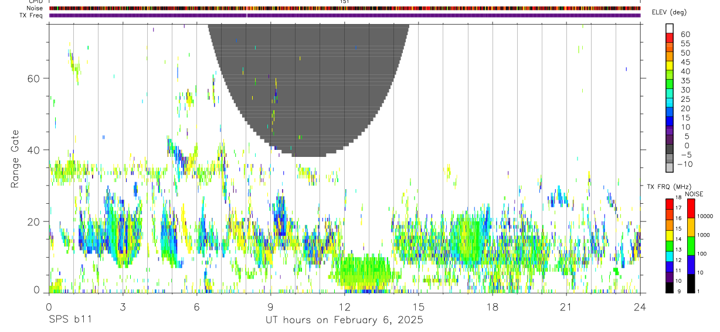Click the '100' value on NOISE scale
Screen dimensions: 720x332
pyautogui.click(x=702, y=254)
